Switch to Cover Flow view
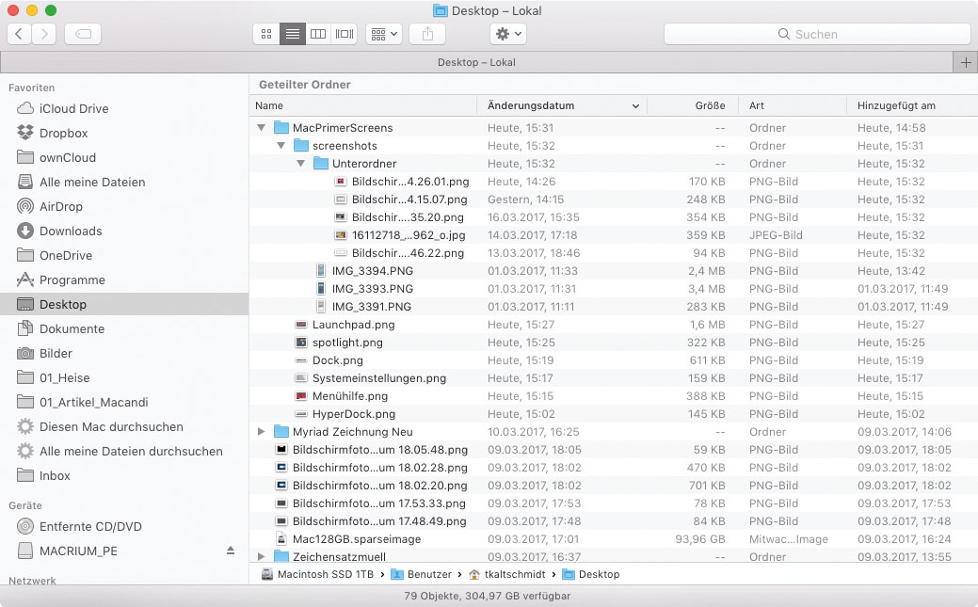The image size is (978, 607). click(345, 34)
